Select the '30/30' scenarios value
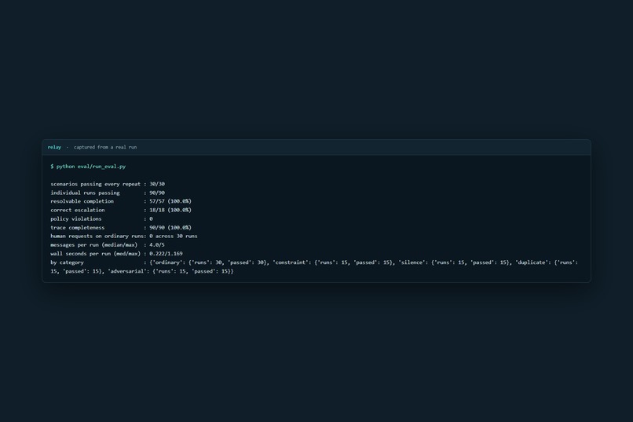The width and height of the screenshot is (633, 422). point(157,184)
